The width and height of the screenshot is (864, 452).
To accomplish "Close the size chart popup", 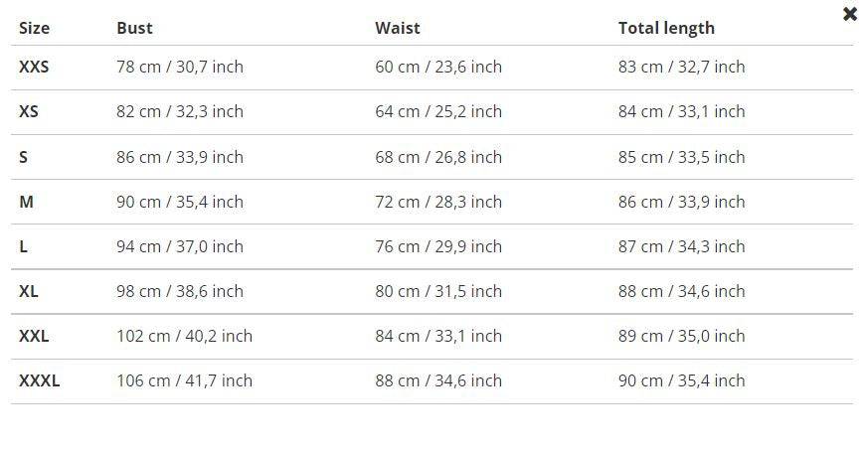I will click(x=849, y=14).
